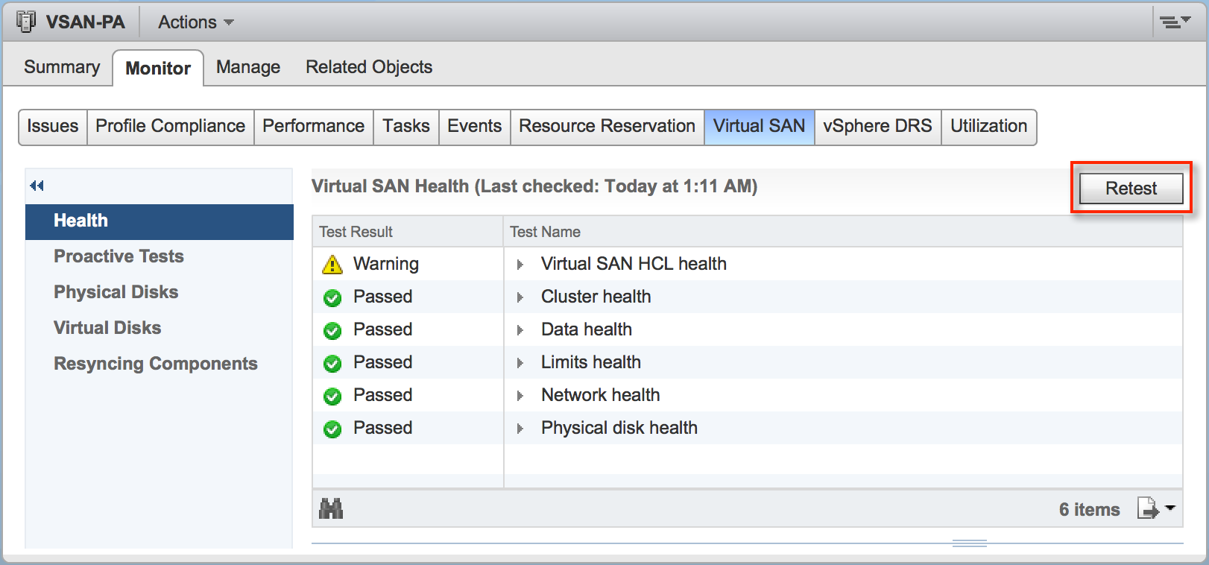Click the pane splitter handle below table

[x=969, y=543]
